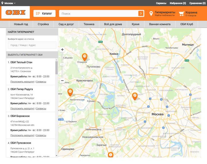207x164 pixels.
Task: Click the OBI logo
Action: pyautogui.click(x=16, y=12)
